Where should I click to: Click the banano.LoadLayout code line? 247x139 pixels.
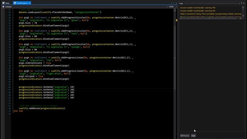60,12
